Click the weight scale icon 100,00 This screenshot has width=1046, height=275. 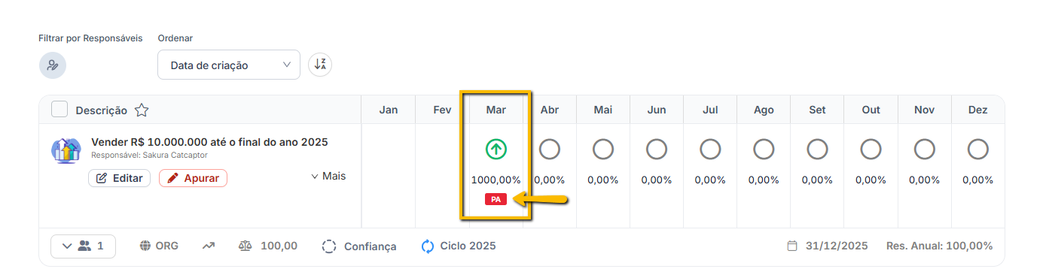(245, 246)
